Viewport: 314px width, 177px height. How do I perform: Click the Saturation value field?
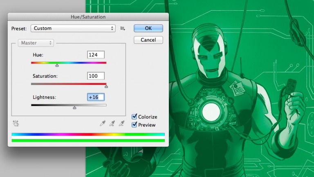tap(96, 76)
